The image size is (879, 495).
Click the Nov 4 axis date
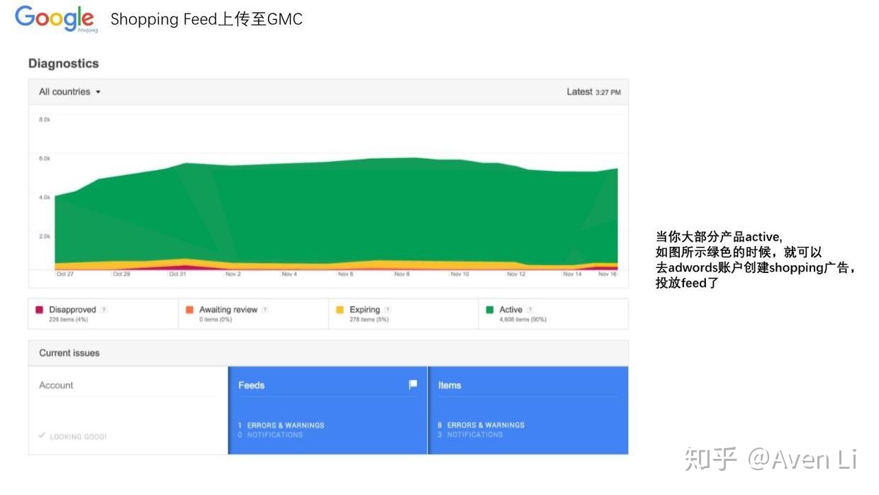(289, 274)
